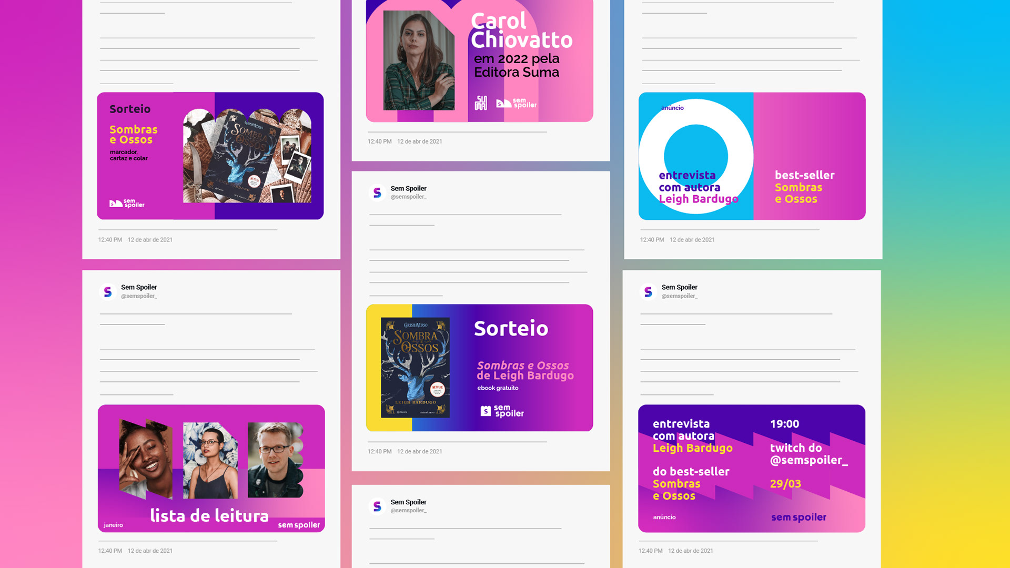
Task: Open the blue circle best-seller entrevista image
Action: [752, 156]
